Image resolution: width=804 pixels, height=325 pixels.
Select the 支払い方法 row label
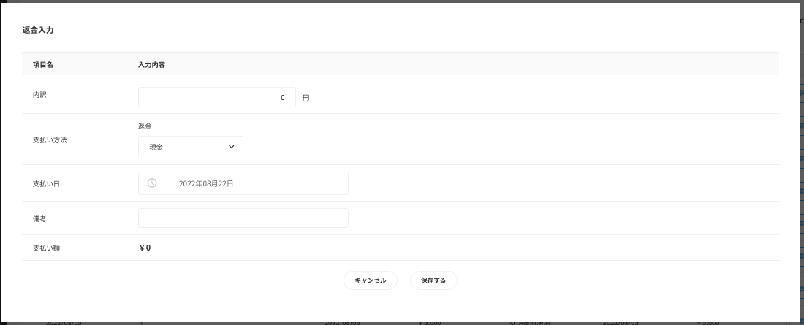point(50,139)
